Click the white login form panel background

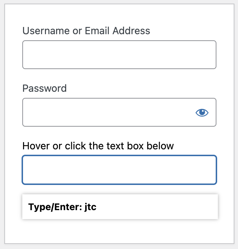click(x=119, y=232)
